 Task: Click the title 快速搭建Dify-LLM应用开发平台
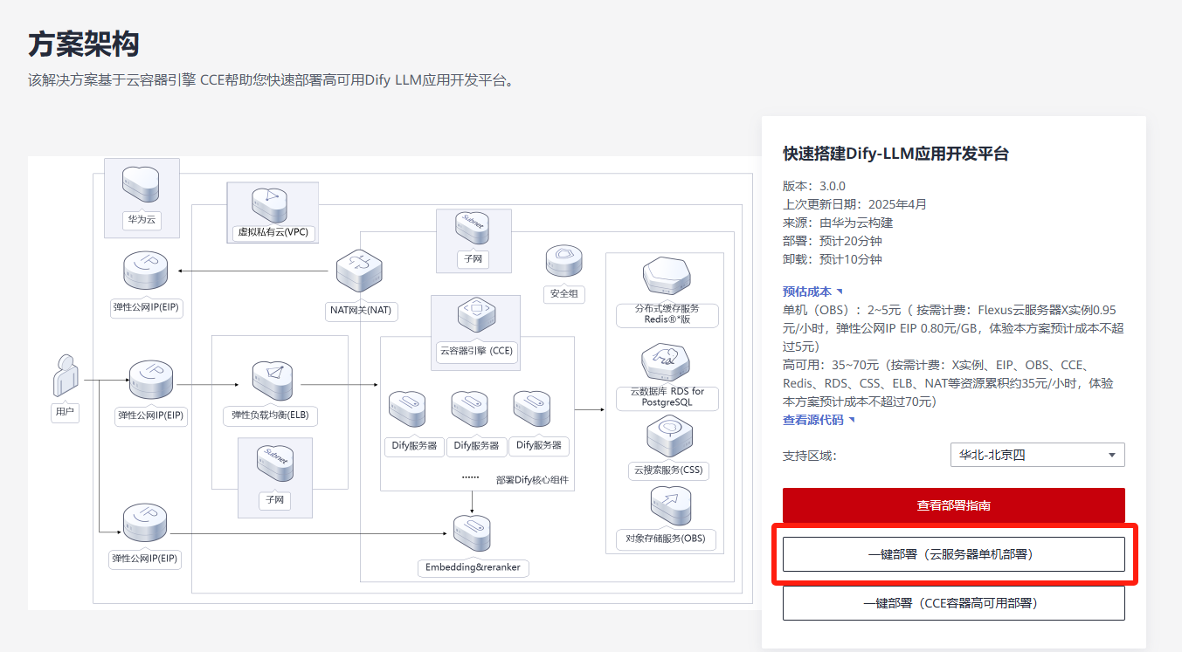pos(895,154)
